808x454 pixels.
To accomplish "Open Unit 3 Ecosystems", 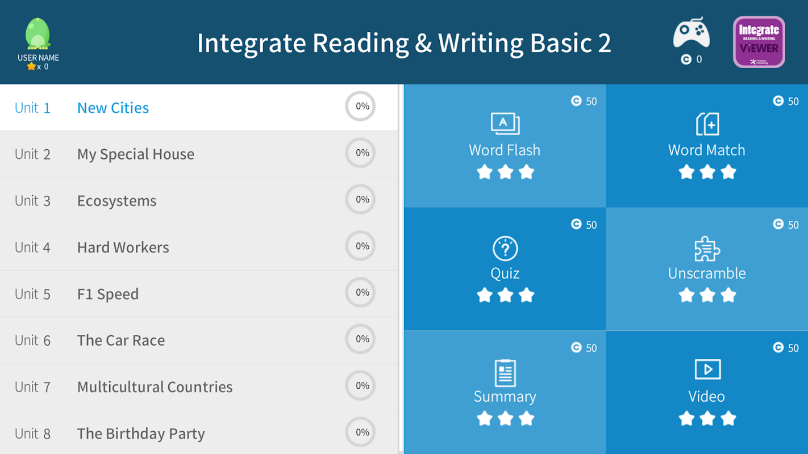I will (116, 201).
